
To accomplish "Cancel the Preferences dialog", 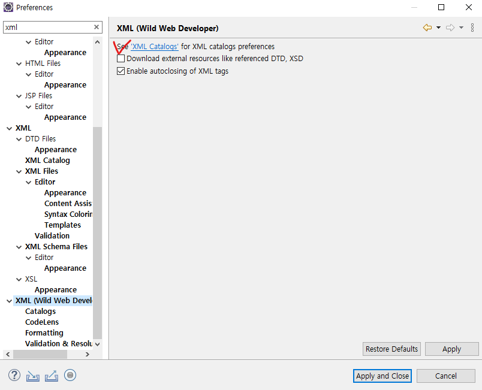I will (x=445, y=376).
